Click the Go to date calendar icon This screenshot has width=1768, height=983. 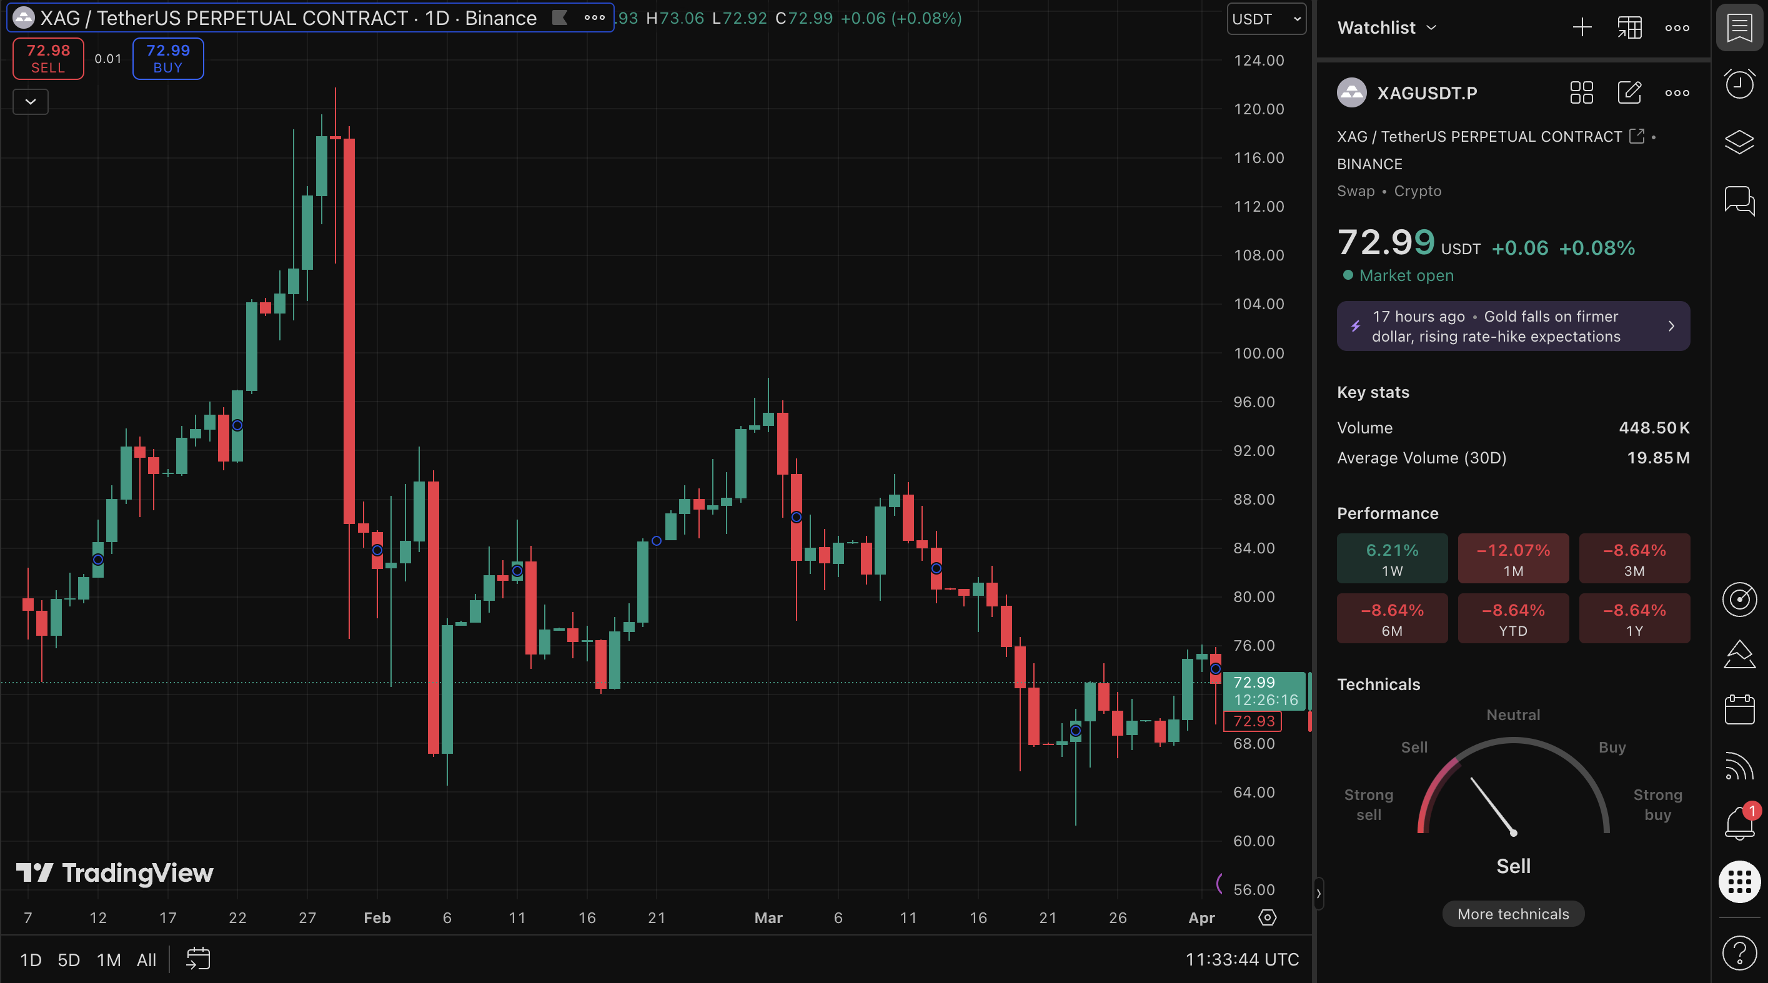click(x=198, y=958)
